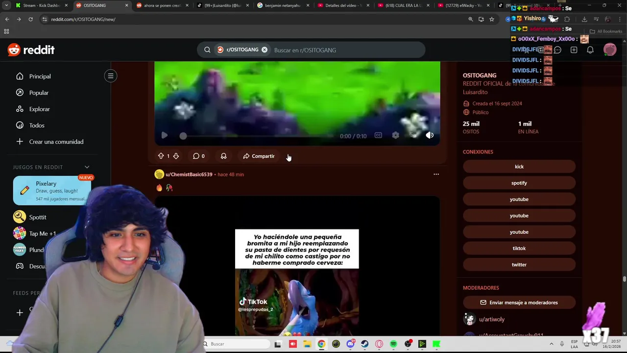This screenshot has width=627, height=353.
Task: Switch to the benjamin netanyahu tab
Action: click(283, 5)
